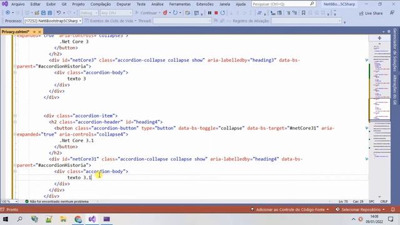Open the Exibir menu

(x=51, y=4)
